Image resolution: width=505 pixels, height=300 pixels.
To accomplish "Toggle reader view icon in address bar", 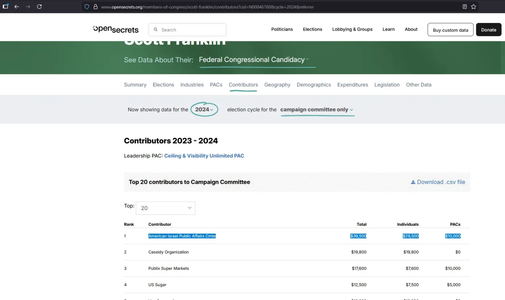I will click(465, 7).
